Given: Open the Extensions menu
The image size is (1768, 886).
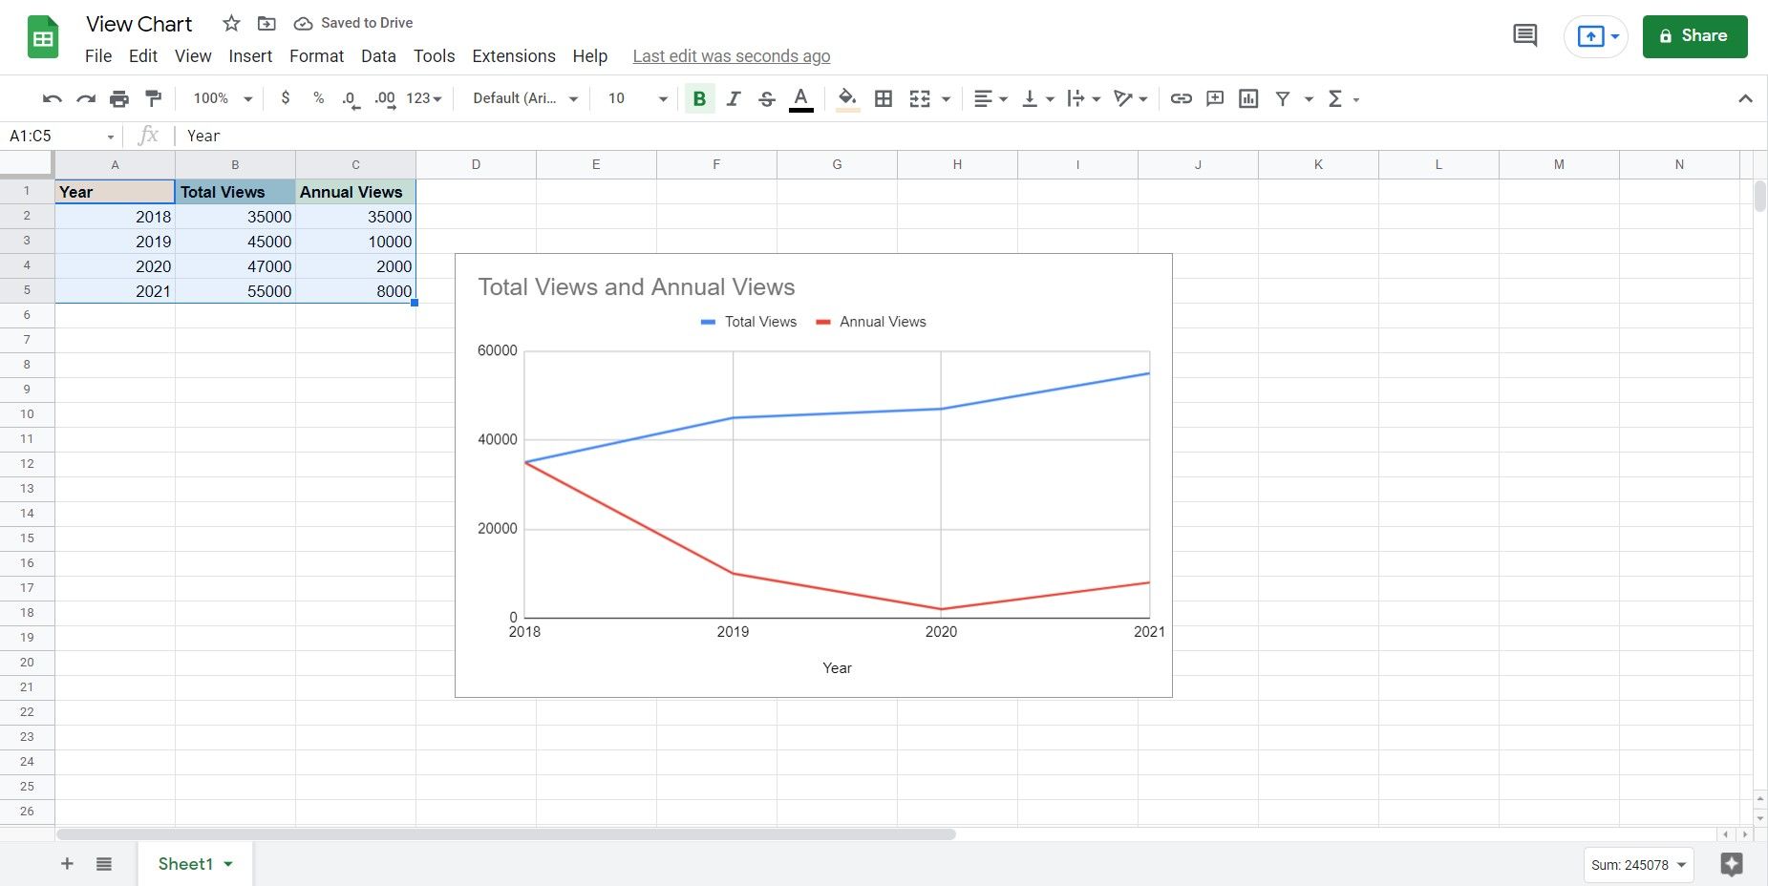Looking at the screenshot, I should (x=513, y=55).
